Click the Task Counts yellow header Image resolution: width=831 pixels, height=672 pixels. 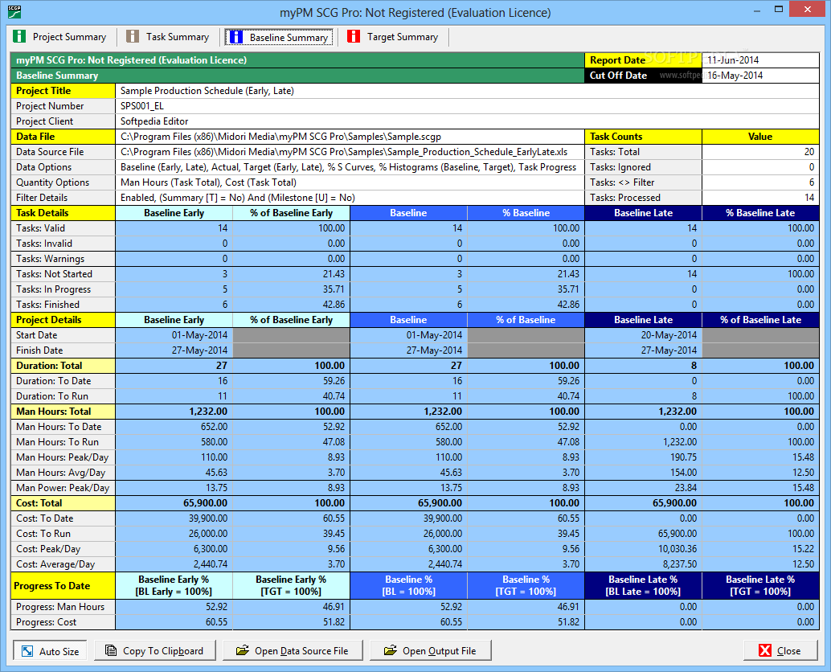pos(644,137)
